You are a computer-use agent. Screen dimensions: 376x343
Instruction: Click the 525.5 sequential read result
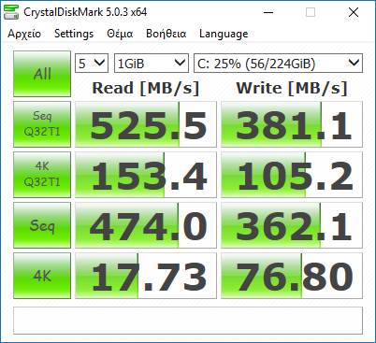pos(146,124)
